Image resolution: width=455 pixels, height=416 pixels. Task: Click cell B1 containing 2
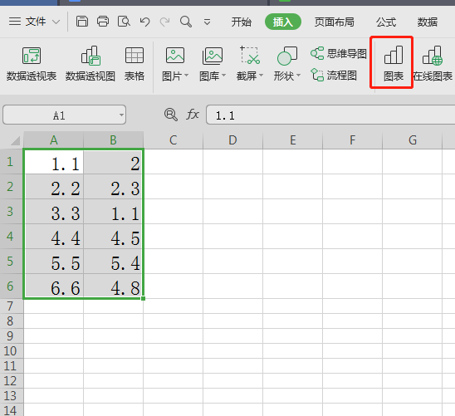point(114,162)
